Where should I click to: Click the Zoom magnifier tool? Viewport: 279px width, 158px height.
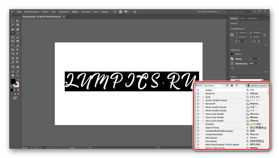(18, 75)
